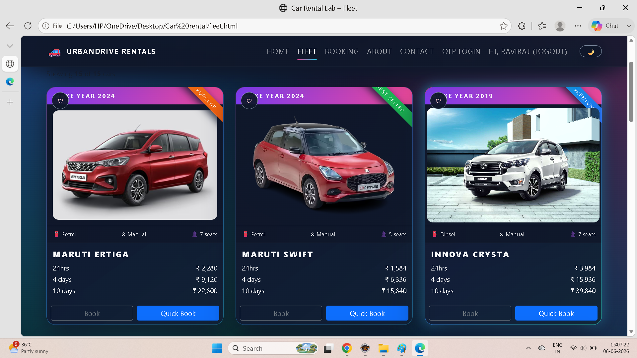The image size is (637, 358).
Task: Quick Book the Innova Crysta
Action: [556, 313]
